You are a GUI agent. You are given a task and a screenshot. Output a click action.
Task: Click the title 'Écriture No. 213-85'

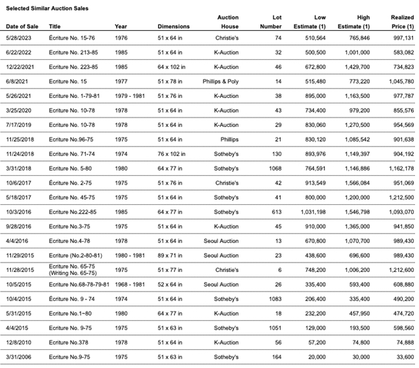coord(74,52)
